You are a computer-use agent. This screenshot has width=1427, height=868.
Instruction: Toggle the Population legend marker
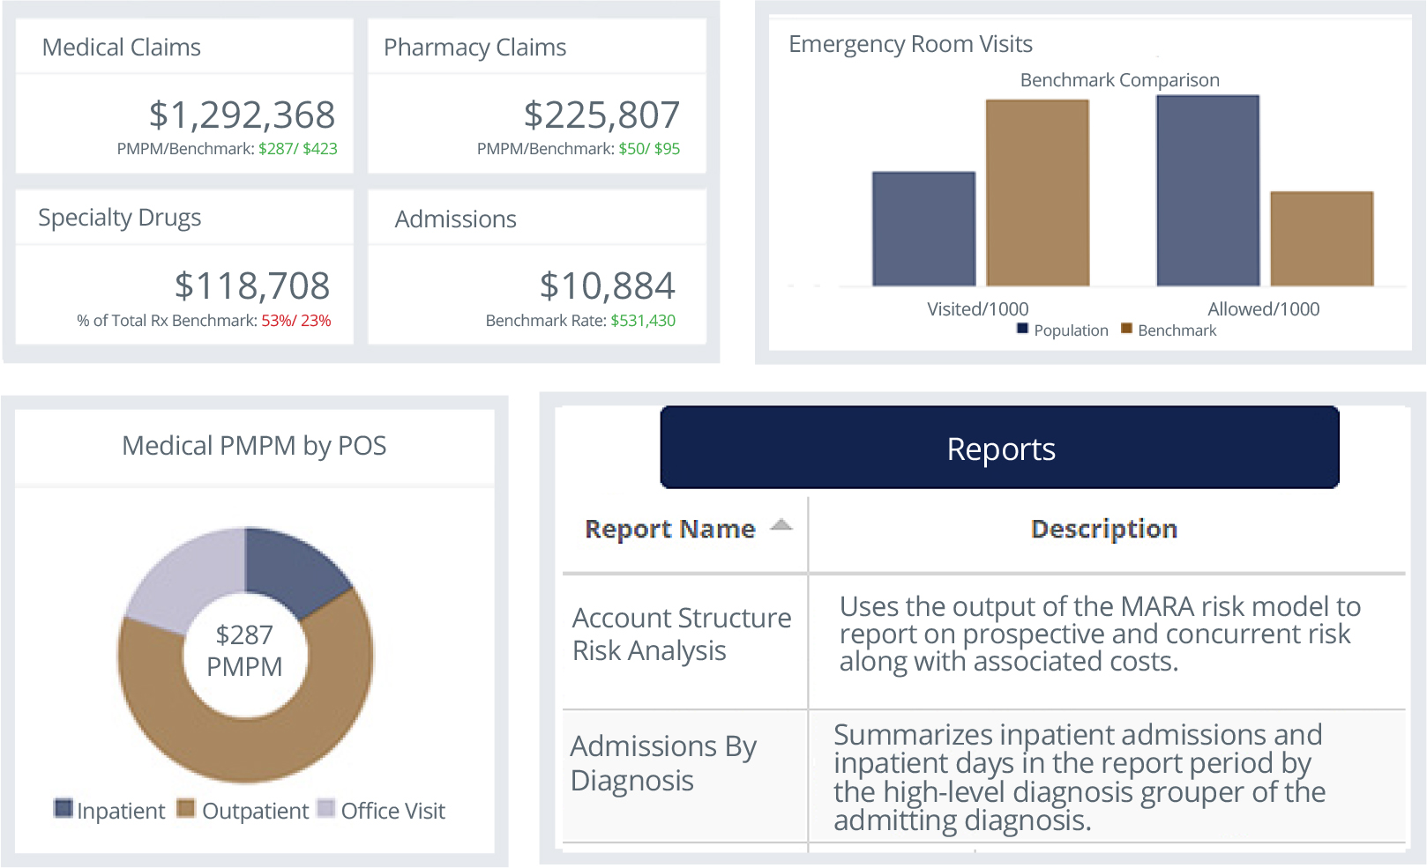[1022, 329]
